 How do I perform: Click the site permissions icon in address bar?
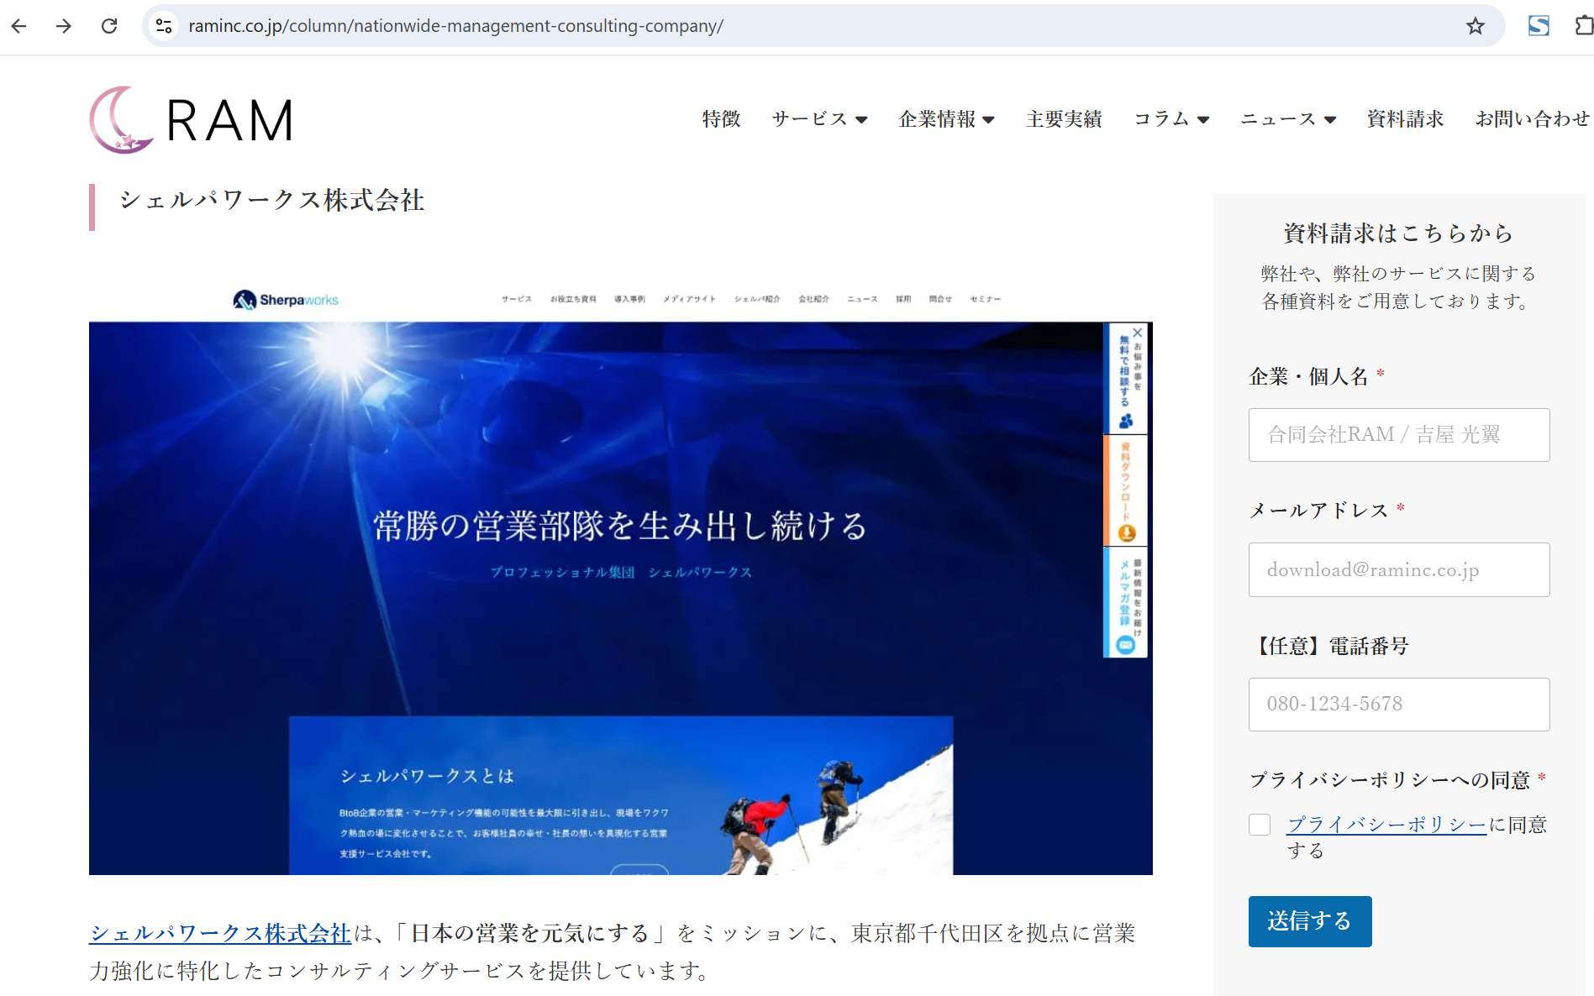163,26
